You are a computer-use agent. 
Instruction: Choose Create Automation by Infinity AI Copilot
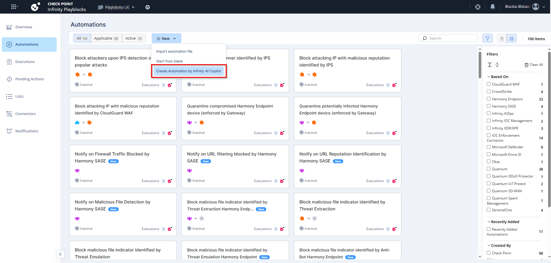189,71
